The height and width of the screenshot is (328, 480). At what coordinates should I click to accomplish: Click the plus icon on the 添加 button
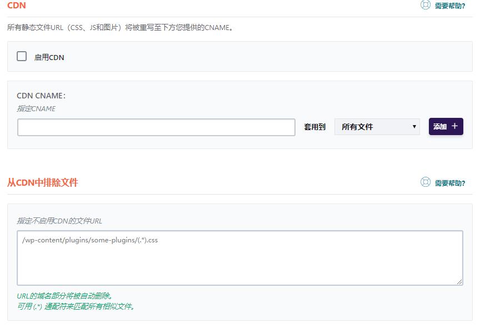tap(453, 126)
